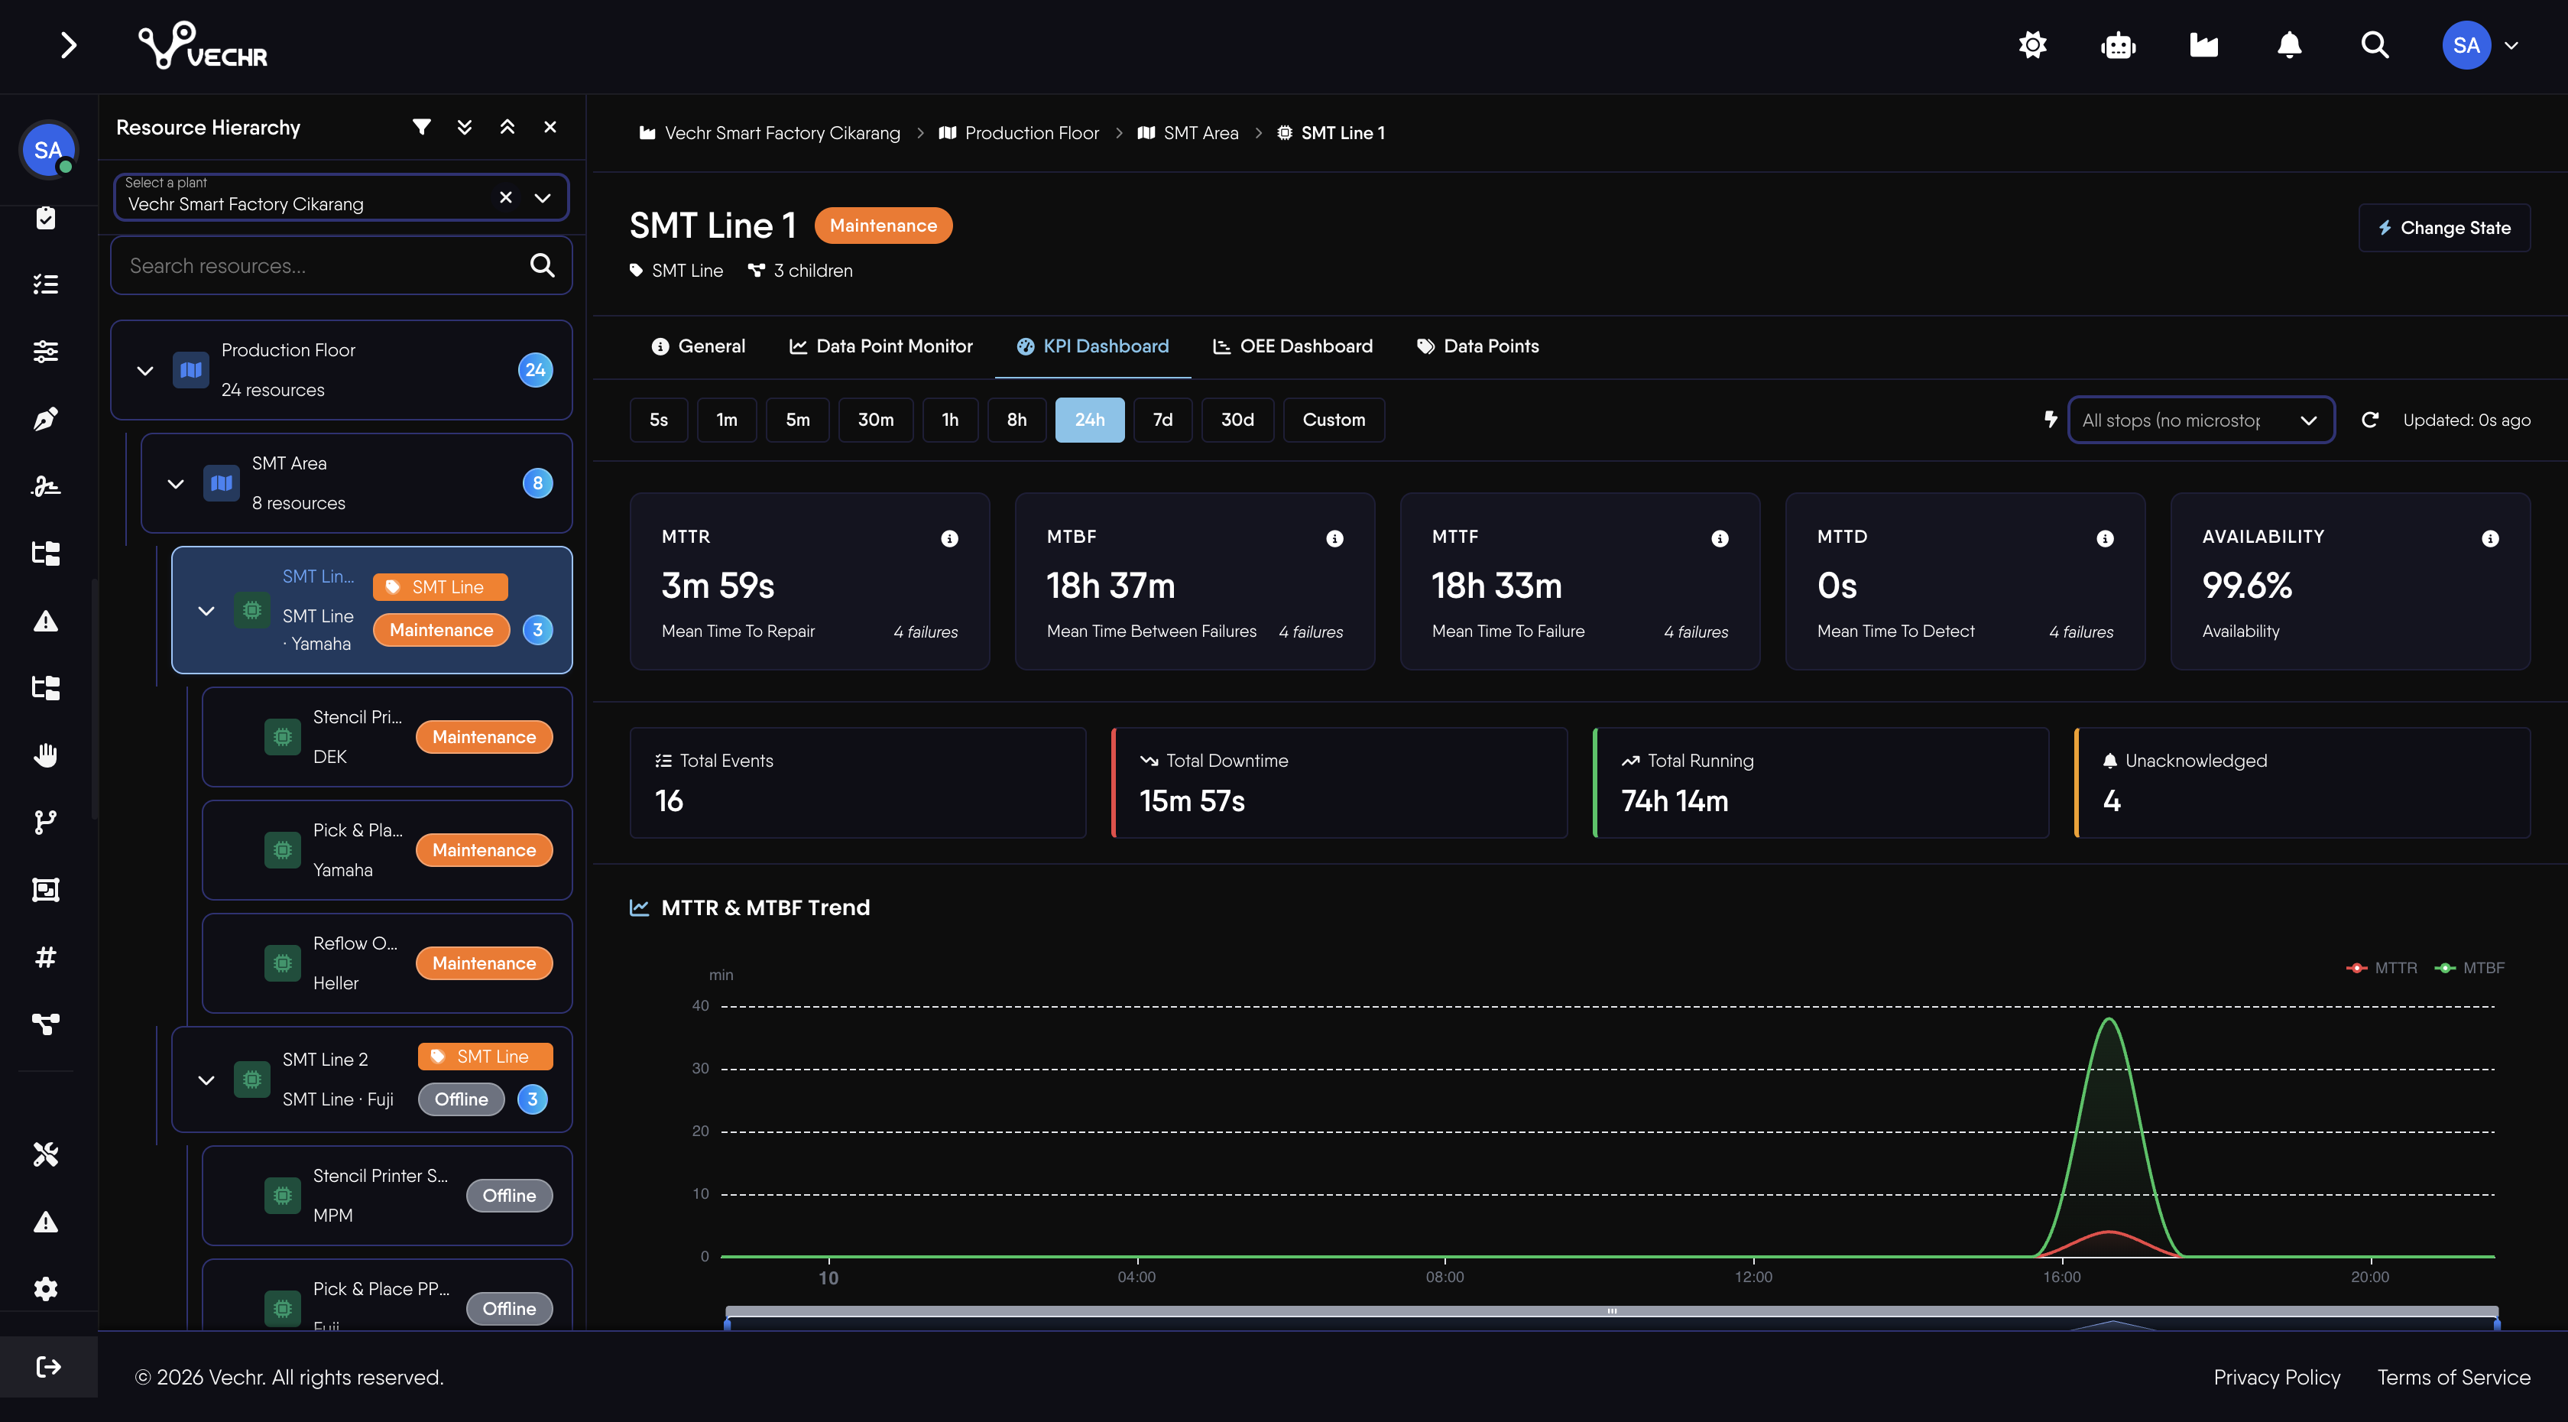Viewport: 2568px width, 1422px height.
Task: Select the 5s time range
Action: (x=659, y=420)
